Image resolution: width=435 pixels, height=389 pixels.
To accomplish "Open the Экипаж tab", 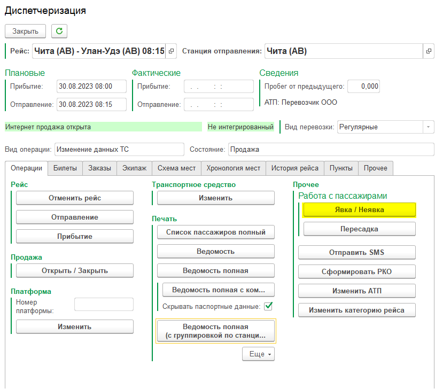I will (134, 168).
